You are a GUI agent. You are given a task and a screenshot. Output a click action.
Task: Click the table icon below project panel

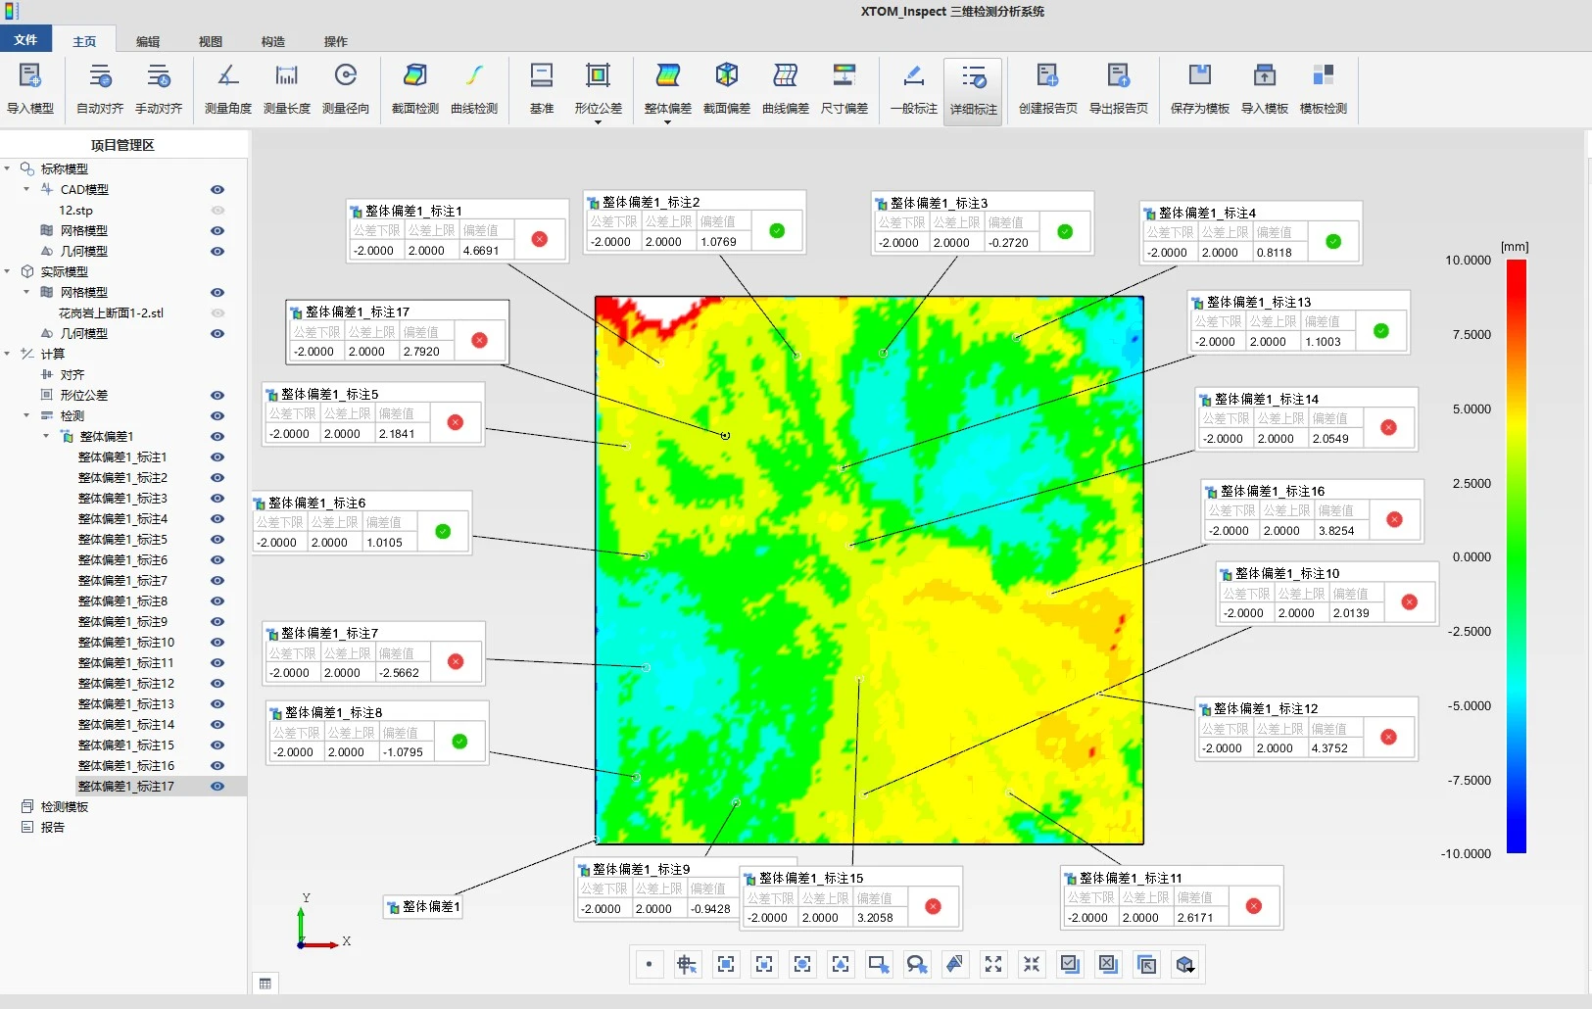click(265, 984)
